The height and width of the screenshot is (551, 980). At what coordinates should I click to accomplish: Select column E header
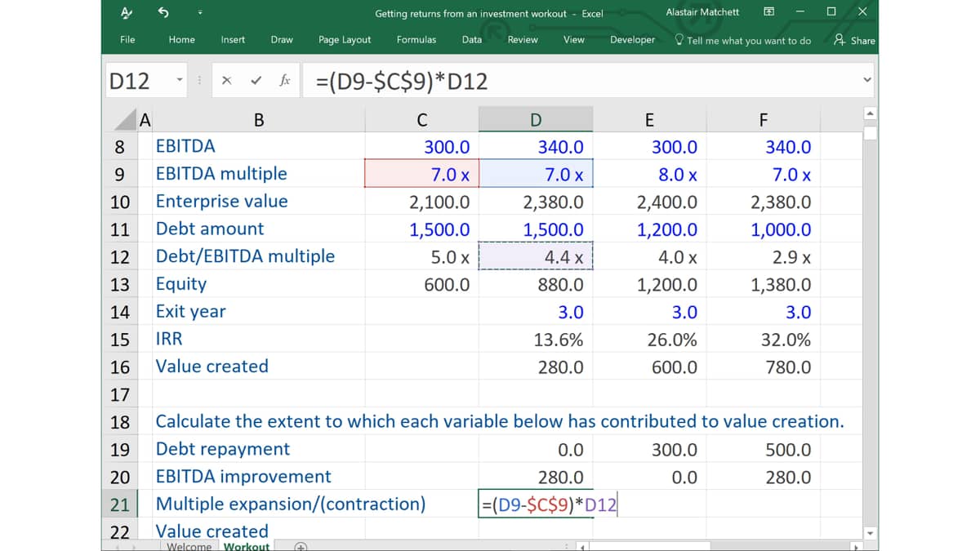click(649, 120)
